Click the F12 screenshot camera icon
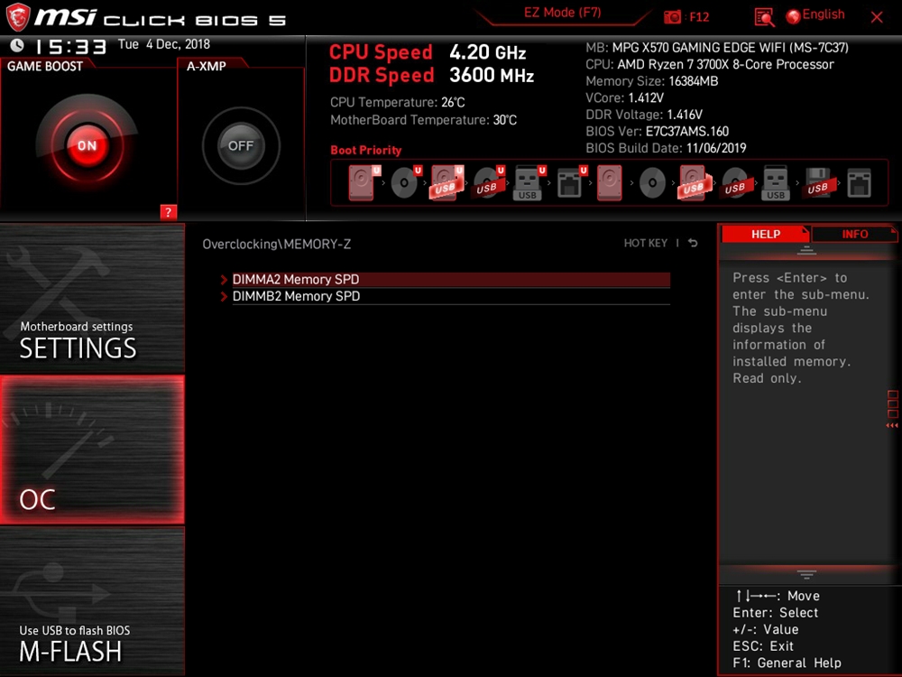The image size is (902, 677). (x=673, y=17)
